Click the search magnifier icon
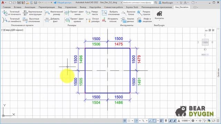The width and height of the screenshot is (221, 124). [156, 2]
